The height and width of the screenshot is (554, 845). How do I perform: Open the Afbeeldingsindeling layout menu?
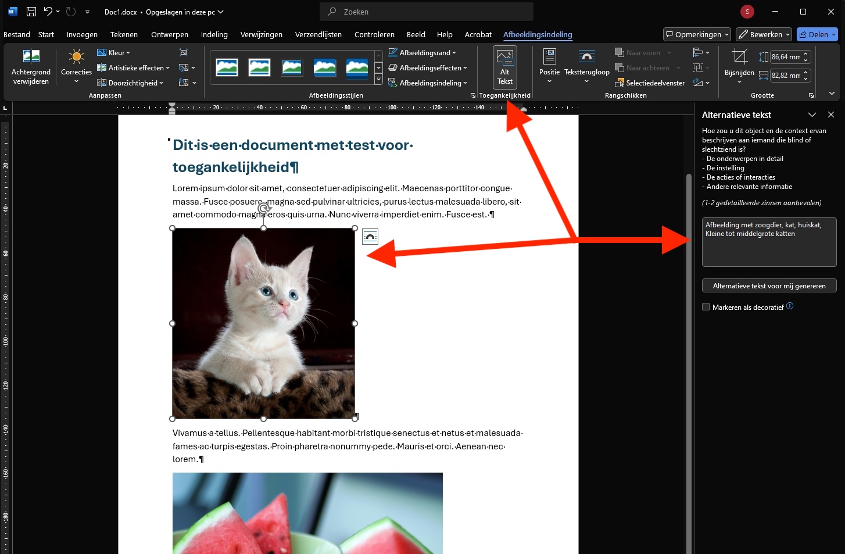click(x=428, y=83)
